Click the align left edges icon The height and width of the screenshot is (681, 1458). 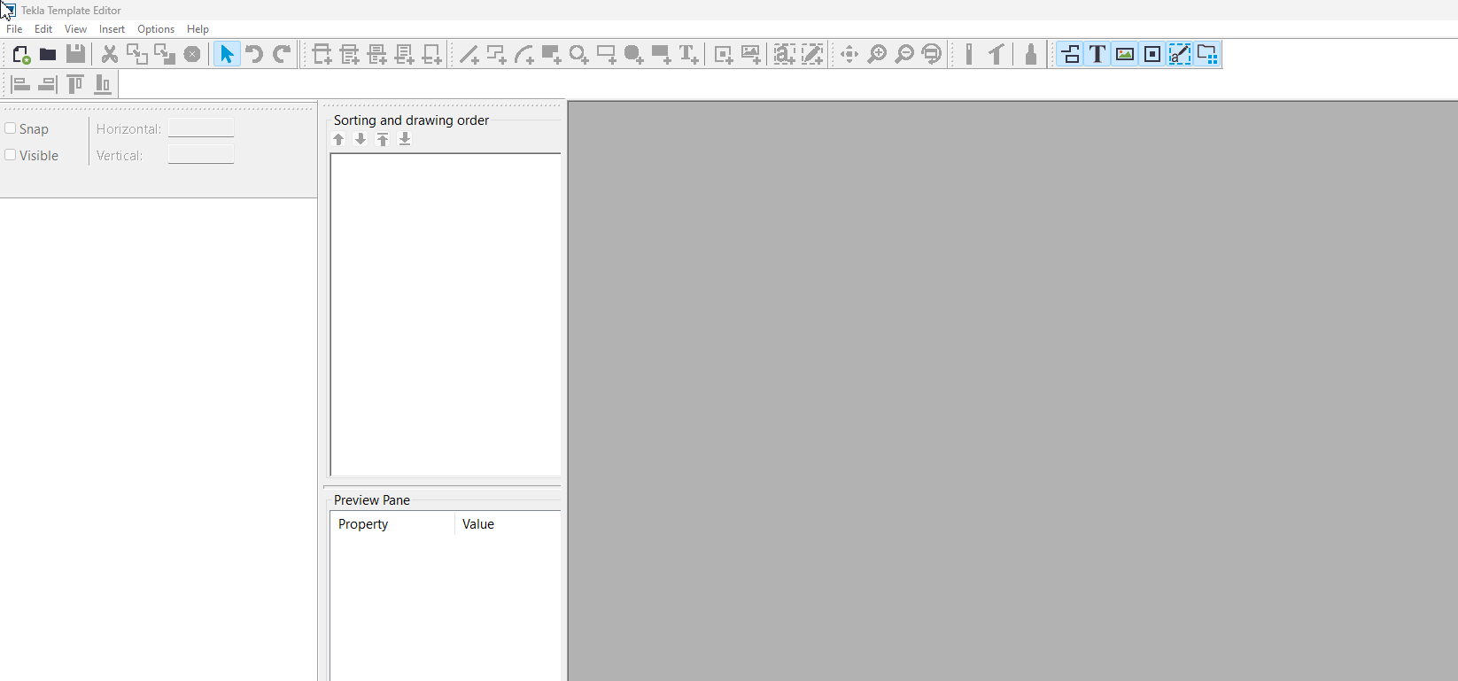[21, 85]
